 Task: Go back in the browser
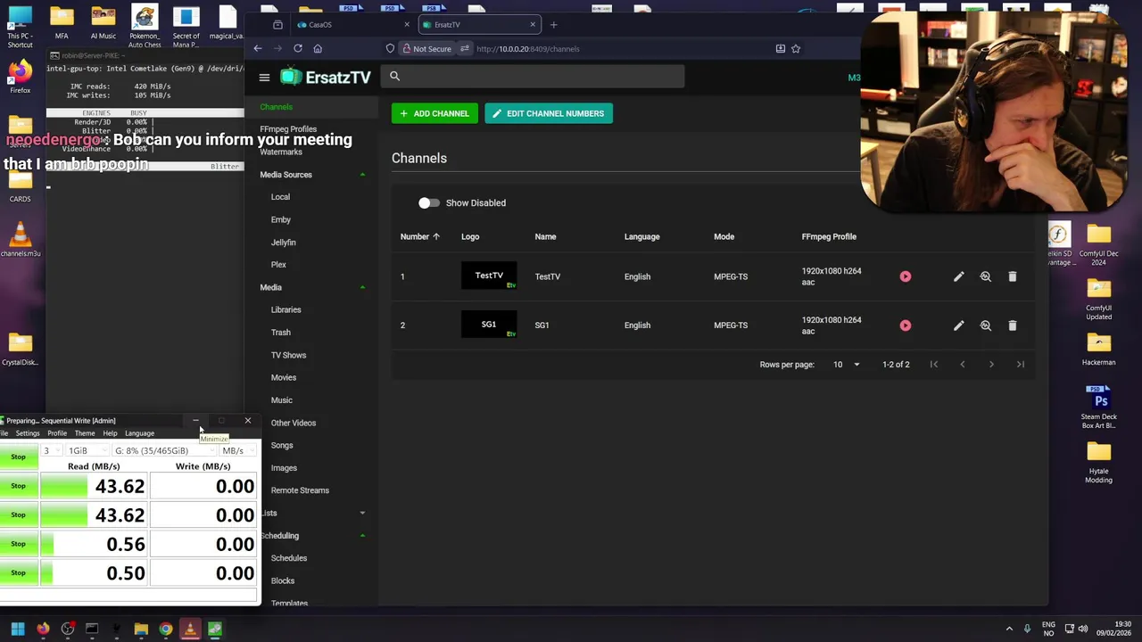[258, 48]
